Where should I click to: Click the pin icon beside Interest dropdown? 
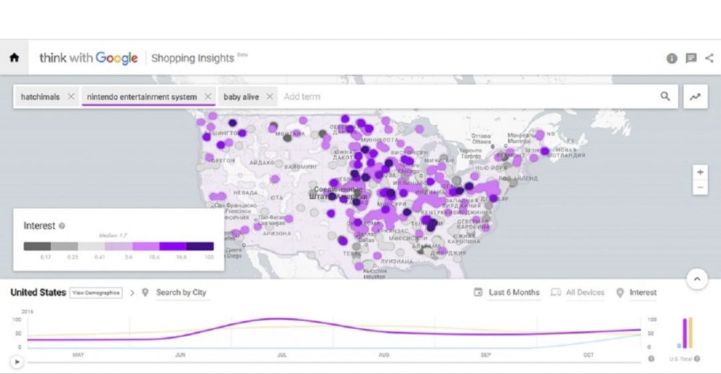tap(620, 293)
